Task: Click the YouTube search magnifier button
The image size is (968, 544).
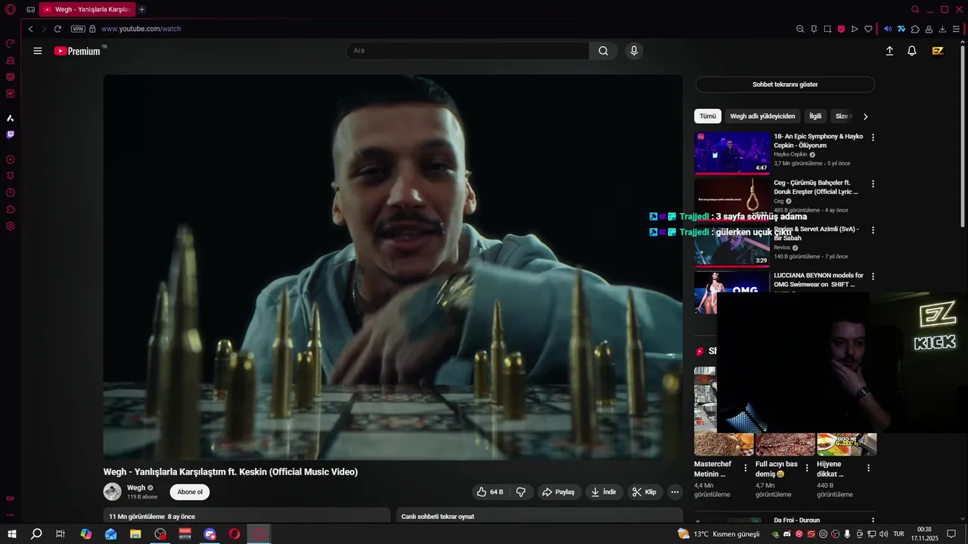Action: point(603,51)
